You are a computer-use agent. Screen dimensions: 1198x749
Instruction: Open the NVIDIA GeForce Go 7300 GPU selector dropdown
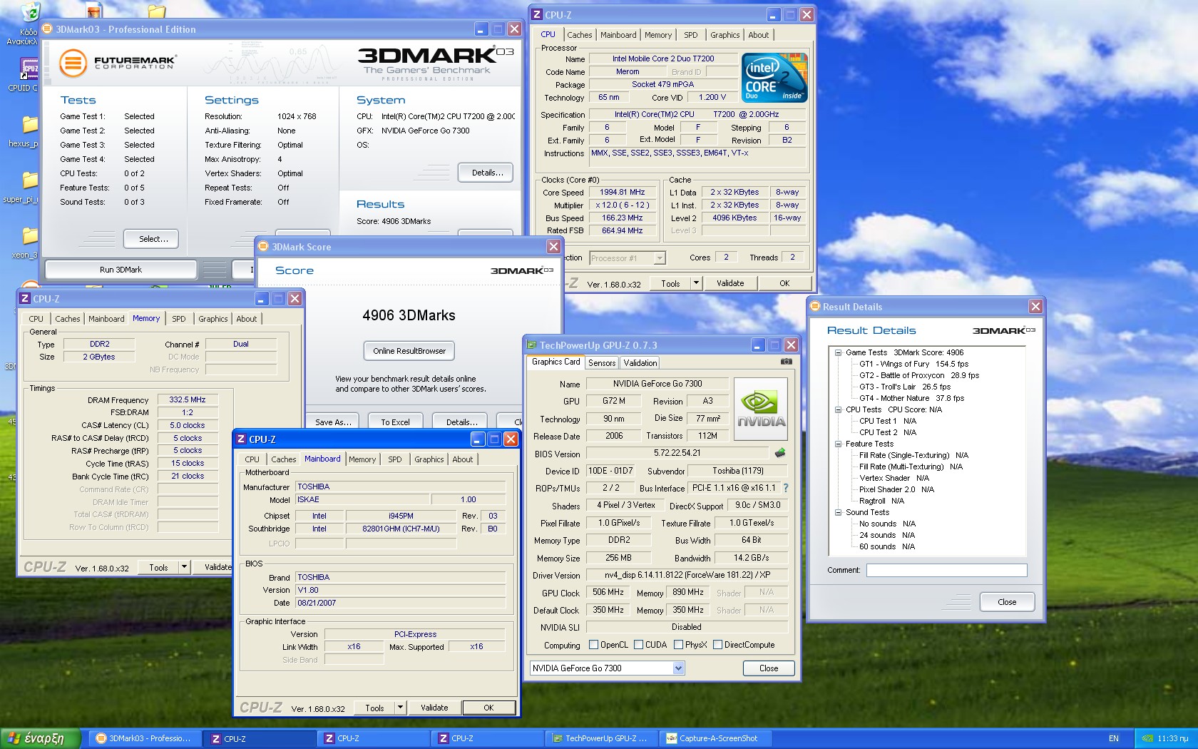[678, 668]
